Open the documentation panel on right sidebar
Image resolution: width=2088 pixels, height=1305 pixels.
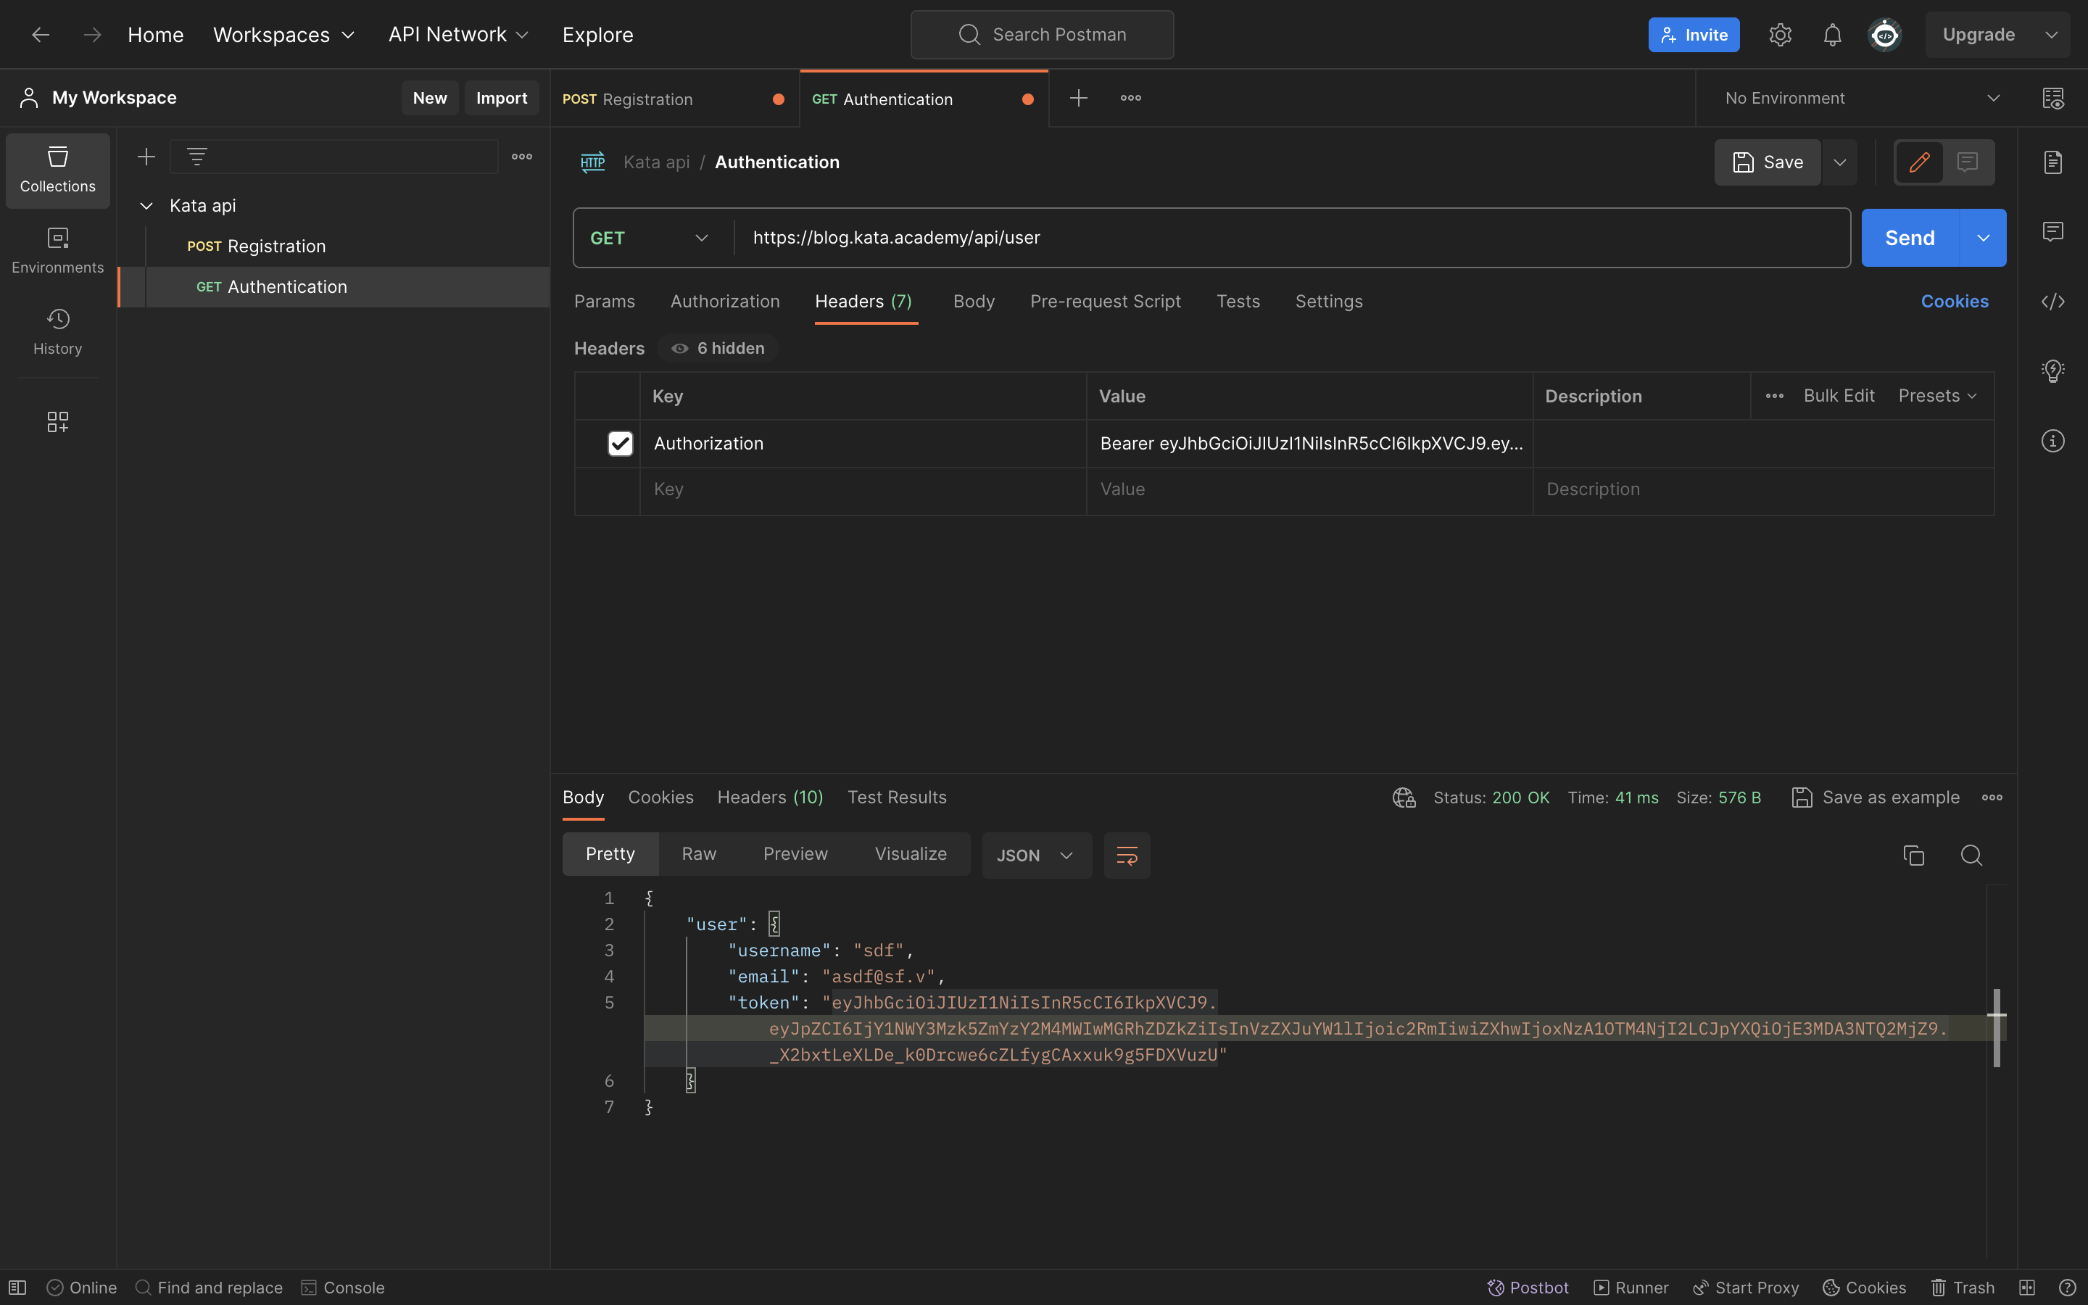click(2053, 162)
